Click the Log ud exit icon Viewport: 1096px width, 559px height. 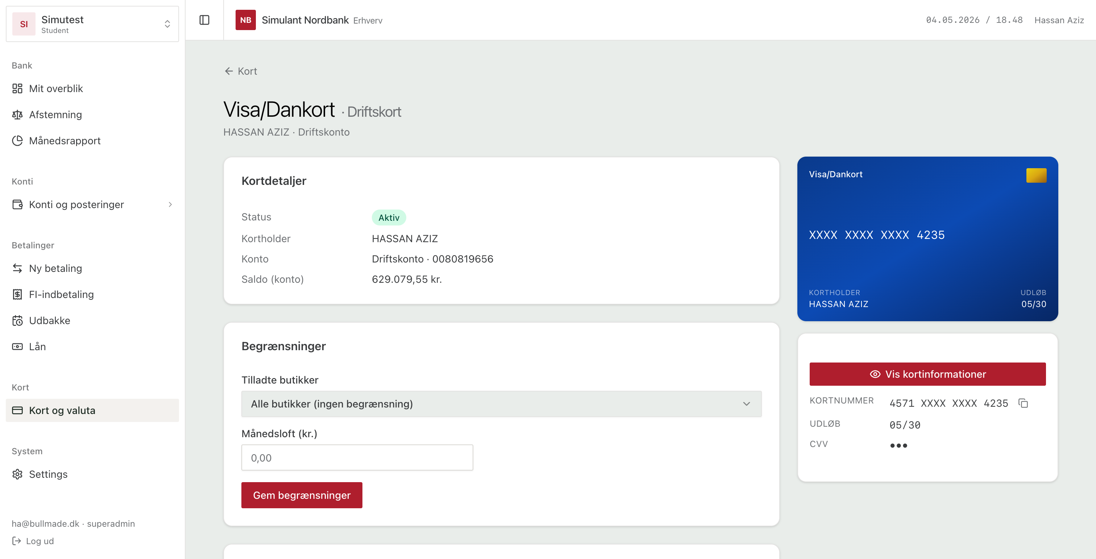click(17, 541)
